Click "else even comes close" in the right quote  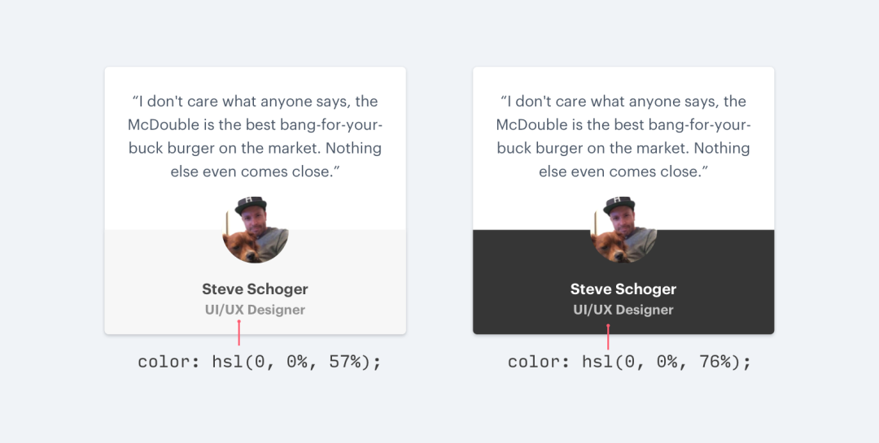click(x=623, y=172)
